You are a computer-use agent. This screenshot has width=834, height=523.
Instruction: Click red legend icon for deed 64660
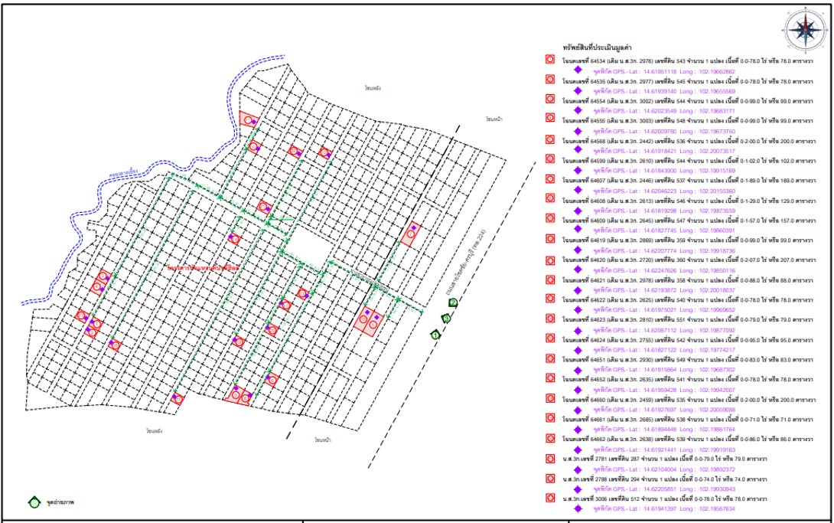550,397
